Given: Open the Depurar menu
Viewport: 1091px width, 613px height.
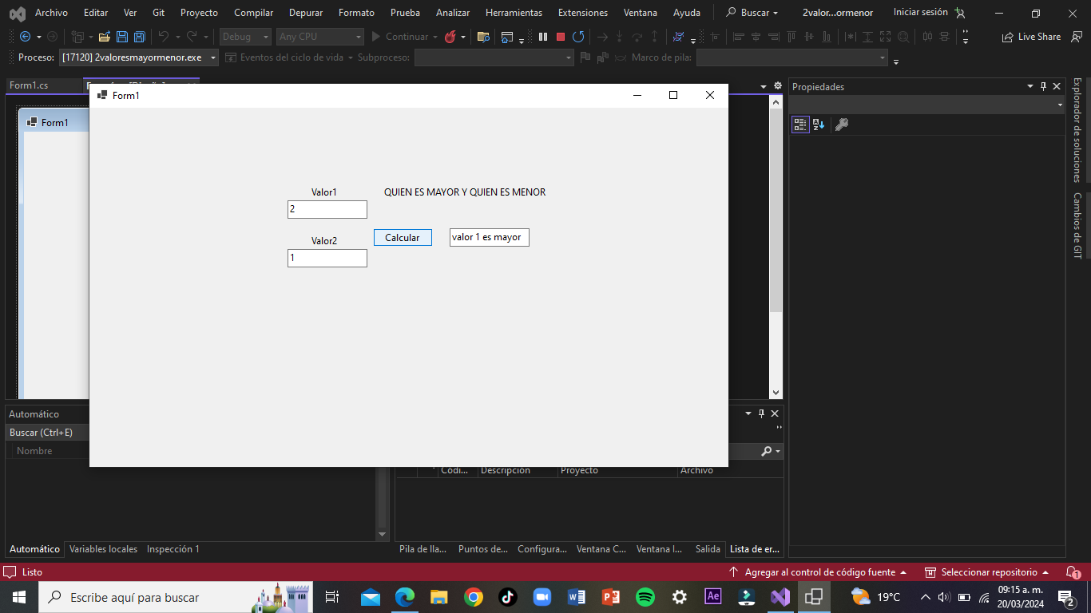Looking at the screenshot, I should coord(306,13).
